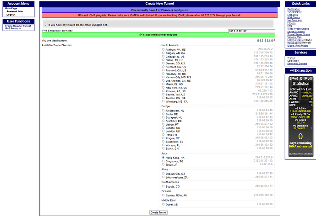
Task: Click the selected Hong Kong, HK radio button
Action: coord(163,158)
